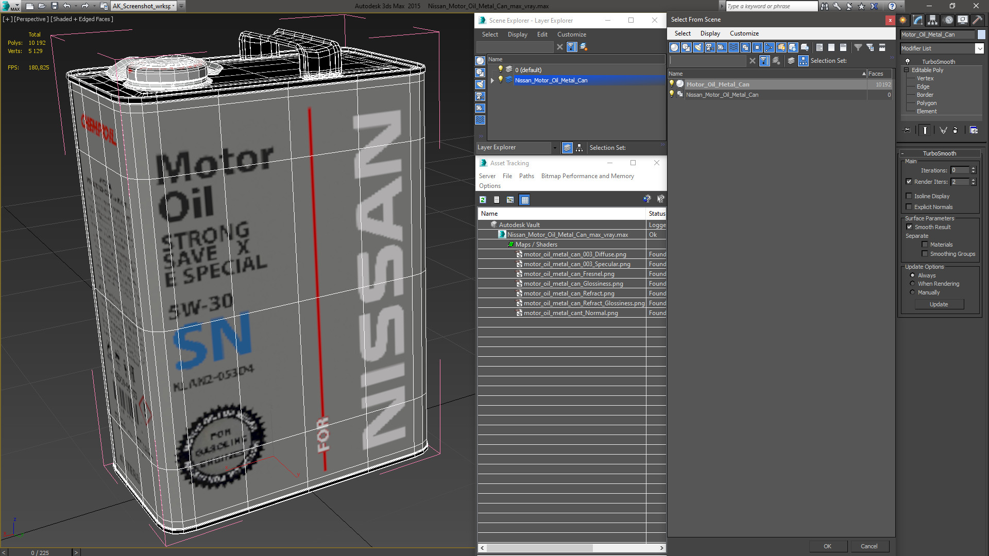
Task: Select Always update option radio
Action: (x=912, y=275)
